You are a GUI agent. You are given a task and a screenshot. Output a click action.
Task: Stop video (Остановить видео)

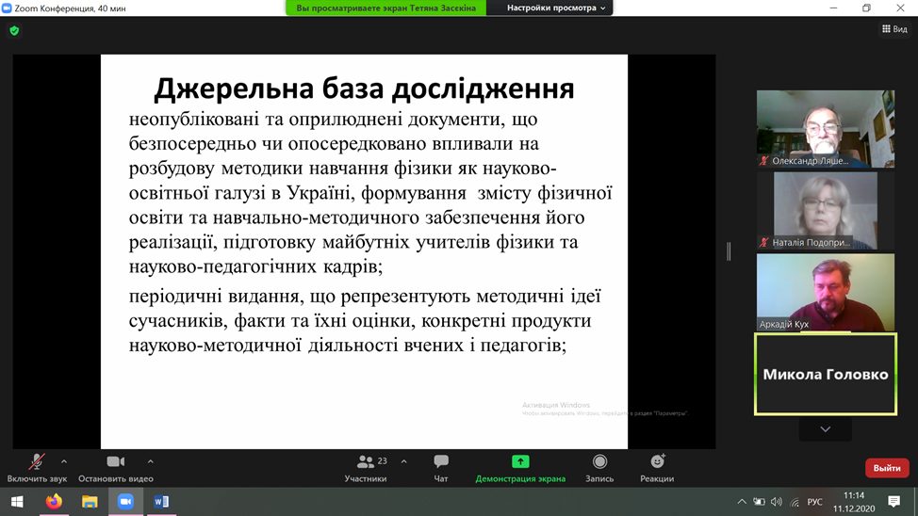[115, 468]
